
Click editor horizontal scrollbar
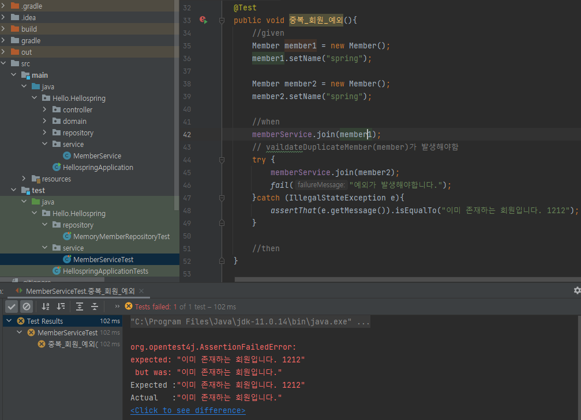click(x=407, y=279)
